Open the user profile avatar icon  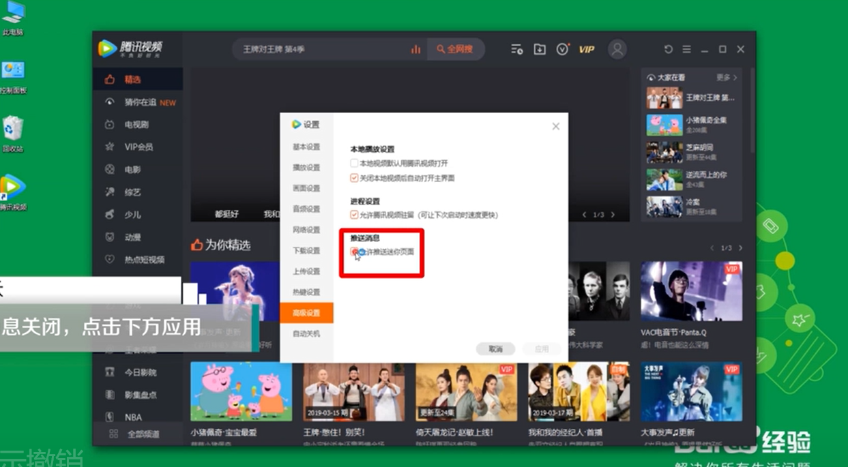point(617,49)
